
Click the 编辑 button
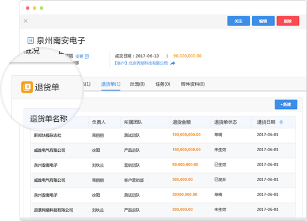pos(263,21)
